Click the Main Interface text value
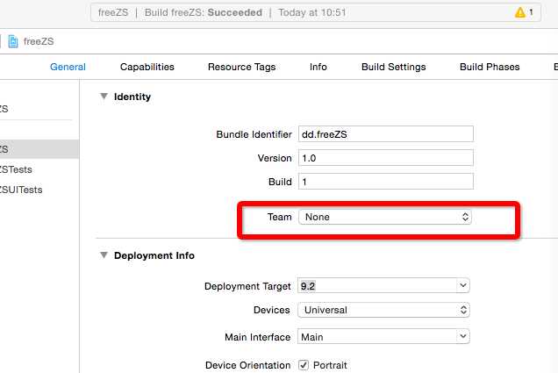Viewport: 558px width, 373px height. pos(312,337)
